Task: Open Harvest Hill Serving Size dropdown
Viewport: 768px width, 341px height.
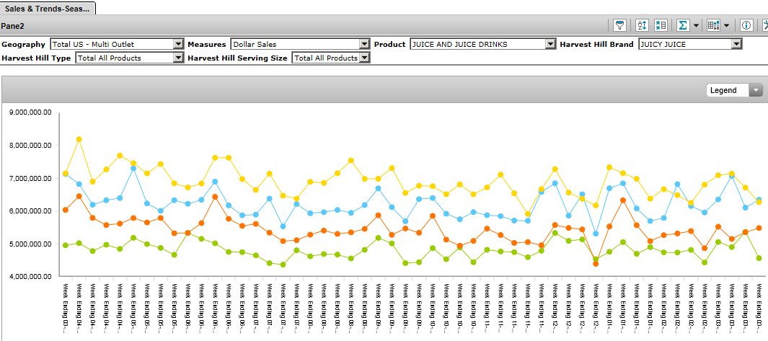Action: (364, 58)
